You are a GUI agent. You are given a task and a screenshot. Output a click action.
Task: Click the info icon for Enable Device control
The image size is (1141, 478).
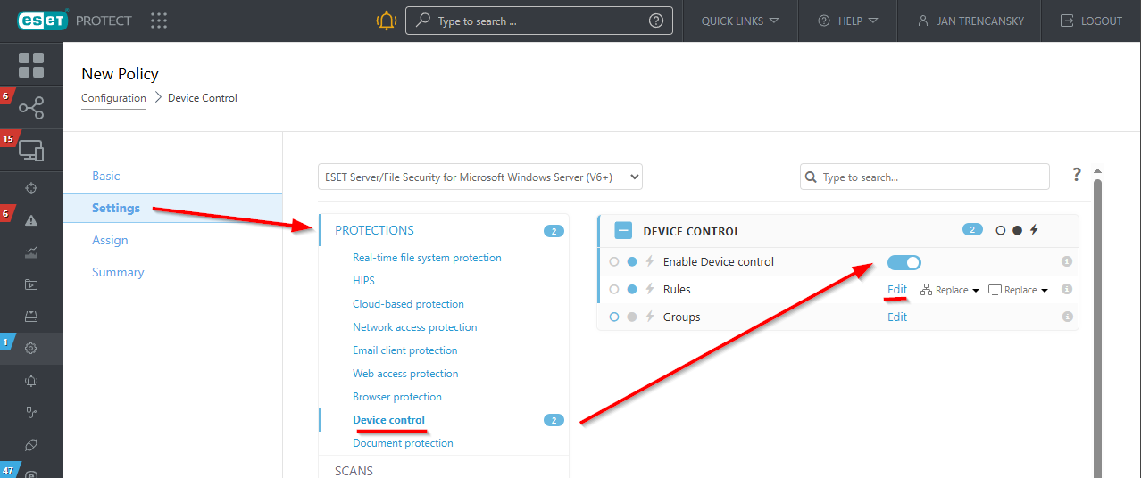pyautogui.click(x=1066, y=262)
